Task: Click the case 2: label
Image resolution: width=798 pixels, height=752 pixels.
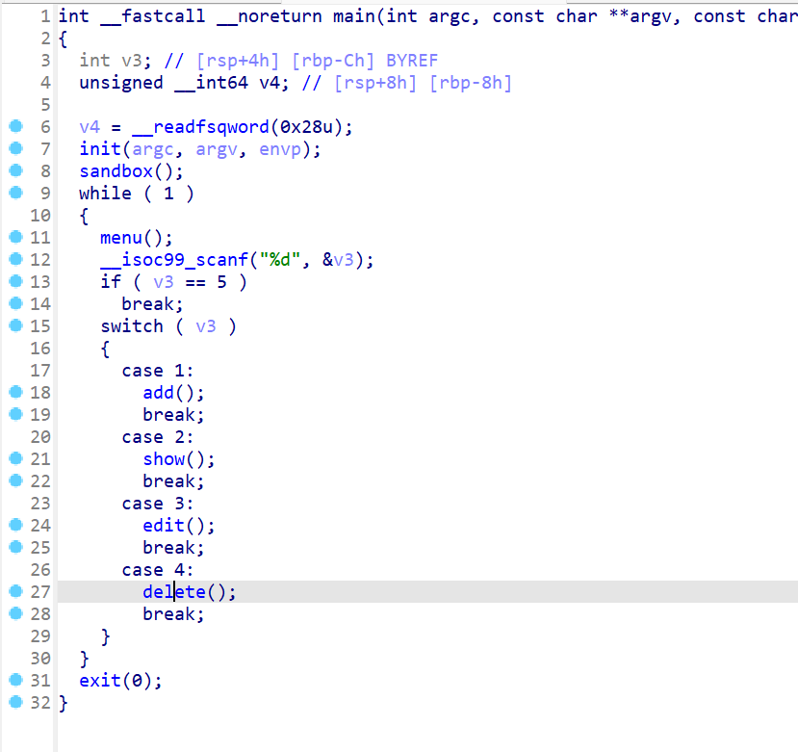Action: (x=158, y=437)
